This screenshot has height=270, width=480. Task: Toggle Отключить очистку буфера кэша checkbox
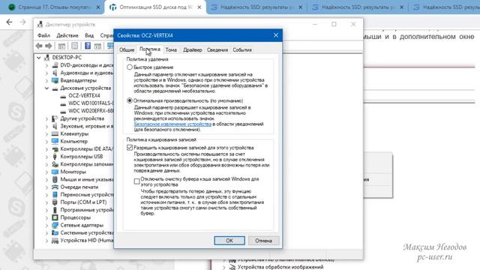click(136, 181)
